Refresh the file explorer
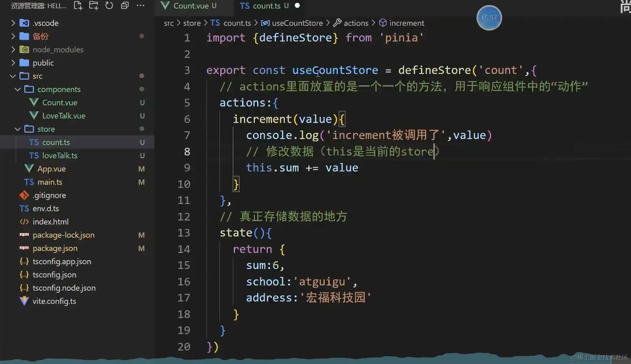 point(109,5)
